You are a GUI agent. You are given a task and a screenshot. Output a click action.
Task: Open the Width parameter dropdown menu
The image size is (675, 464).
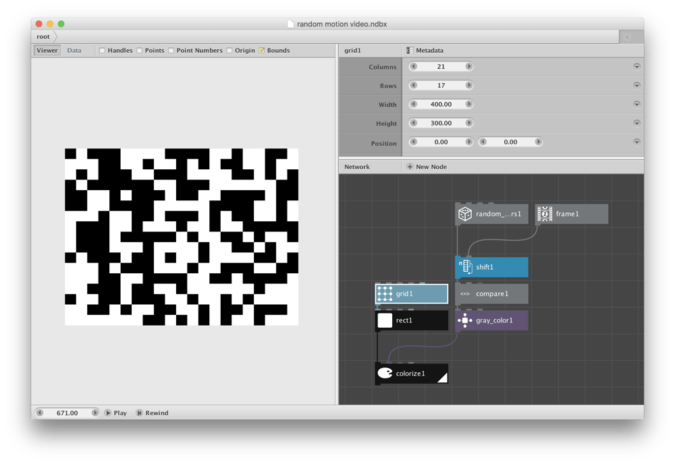click(637, 104)
